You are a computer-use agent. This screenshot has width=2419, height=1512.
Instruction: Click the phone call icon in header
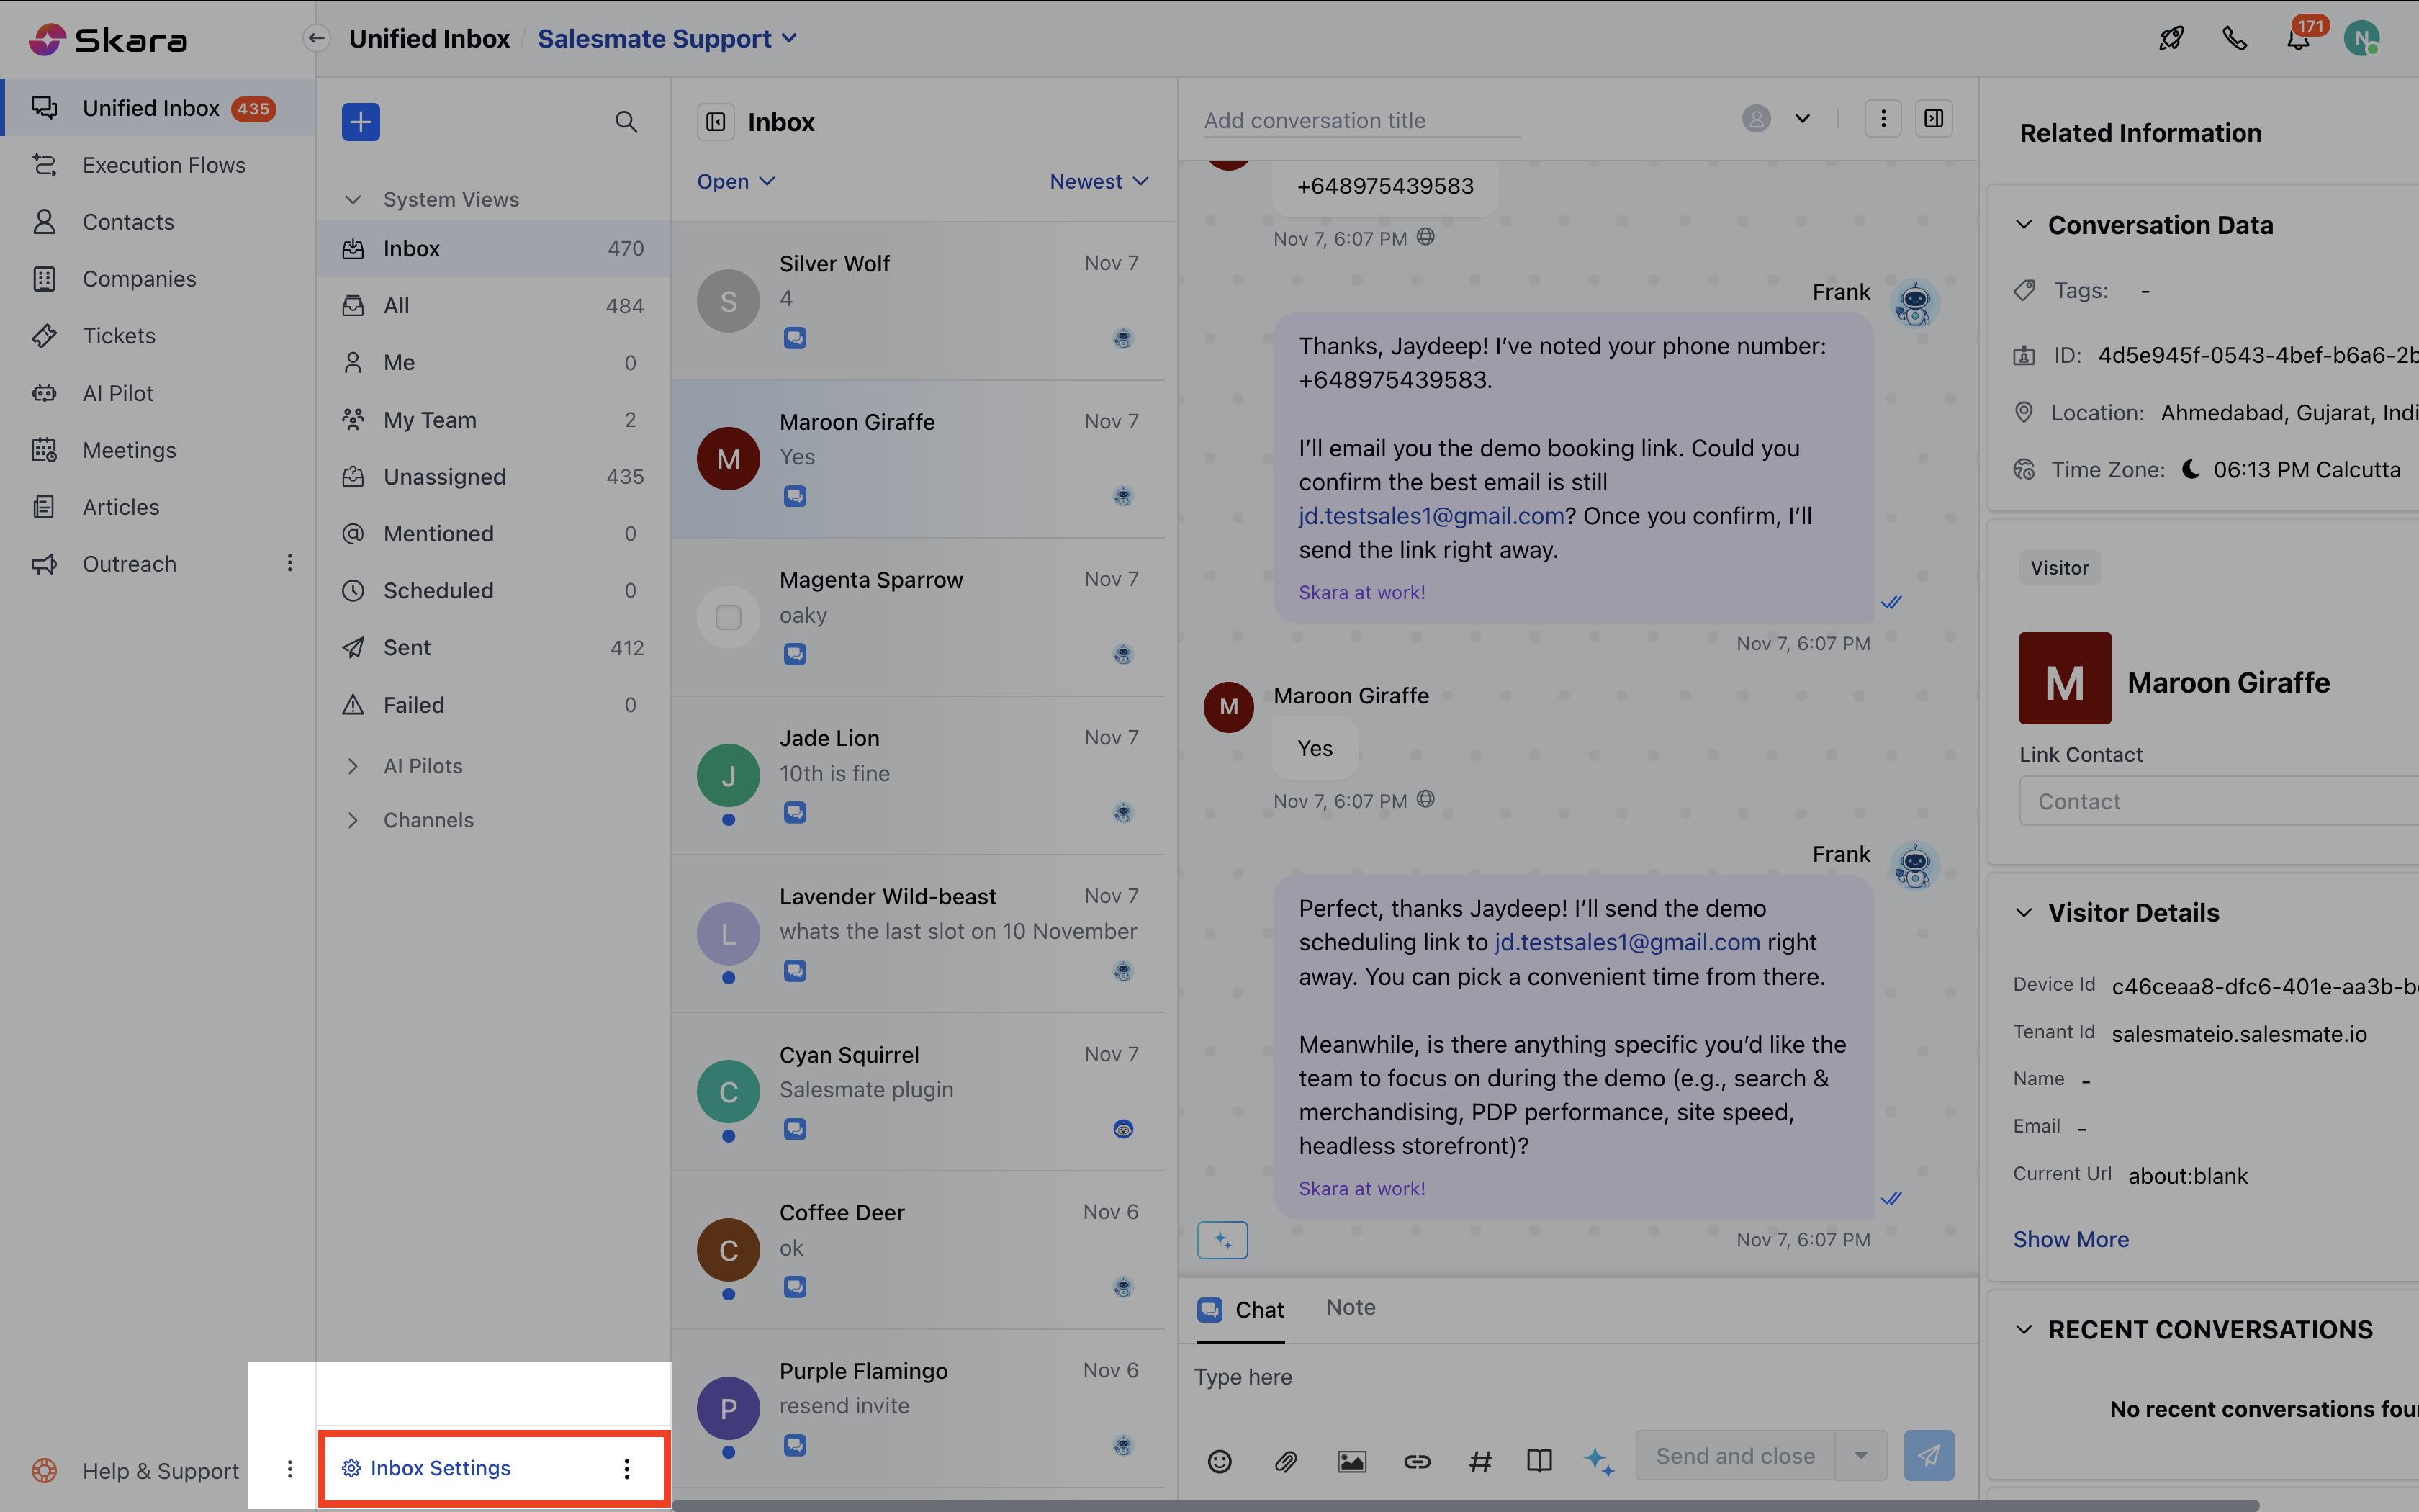2234,39
